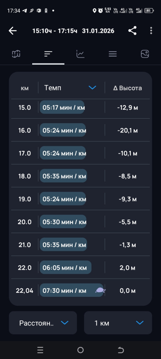Open the Расстоян.. selector dropdown
Screen dimensions: 161x359
43,323
